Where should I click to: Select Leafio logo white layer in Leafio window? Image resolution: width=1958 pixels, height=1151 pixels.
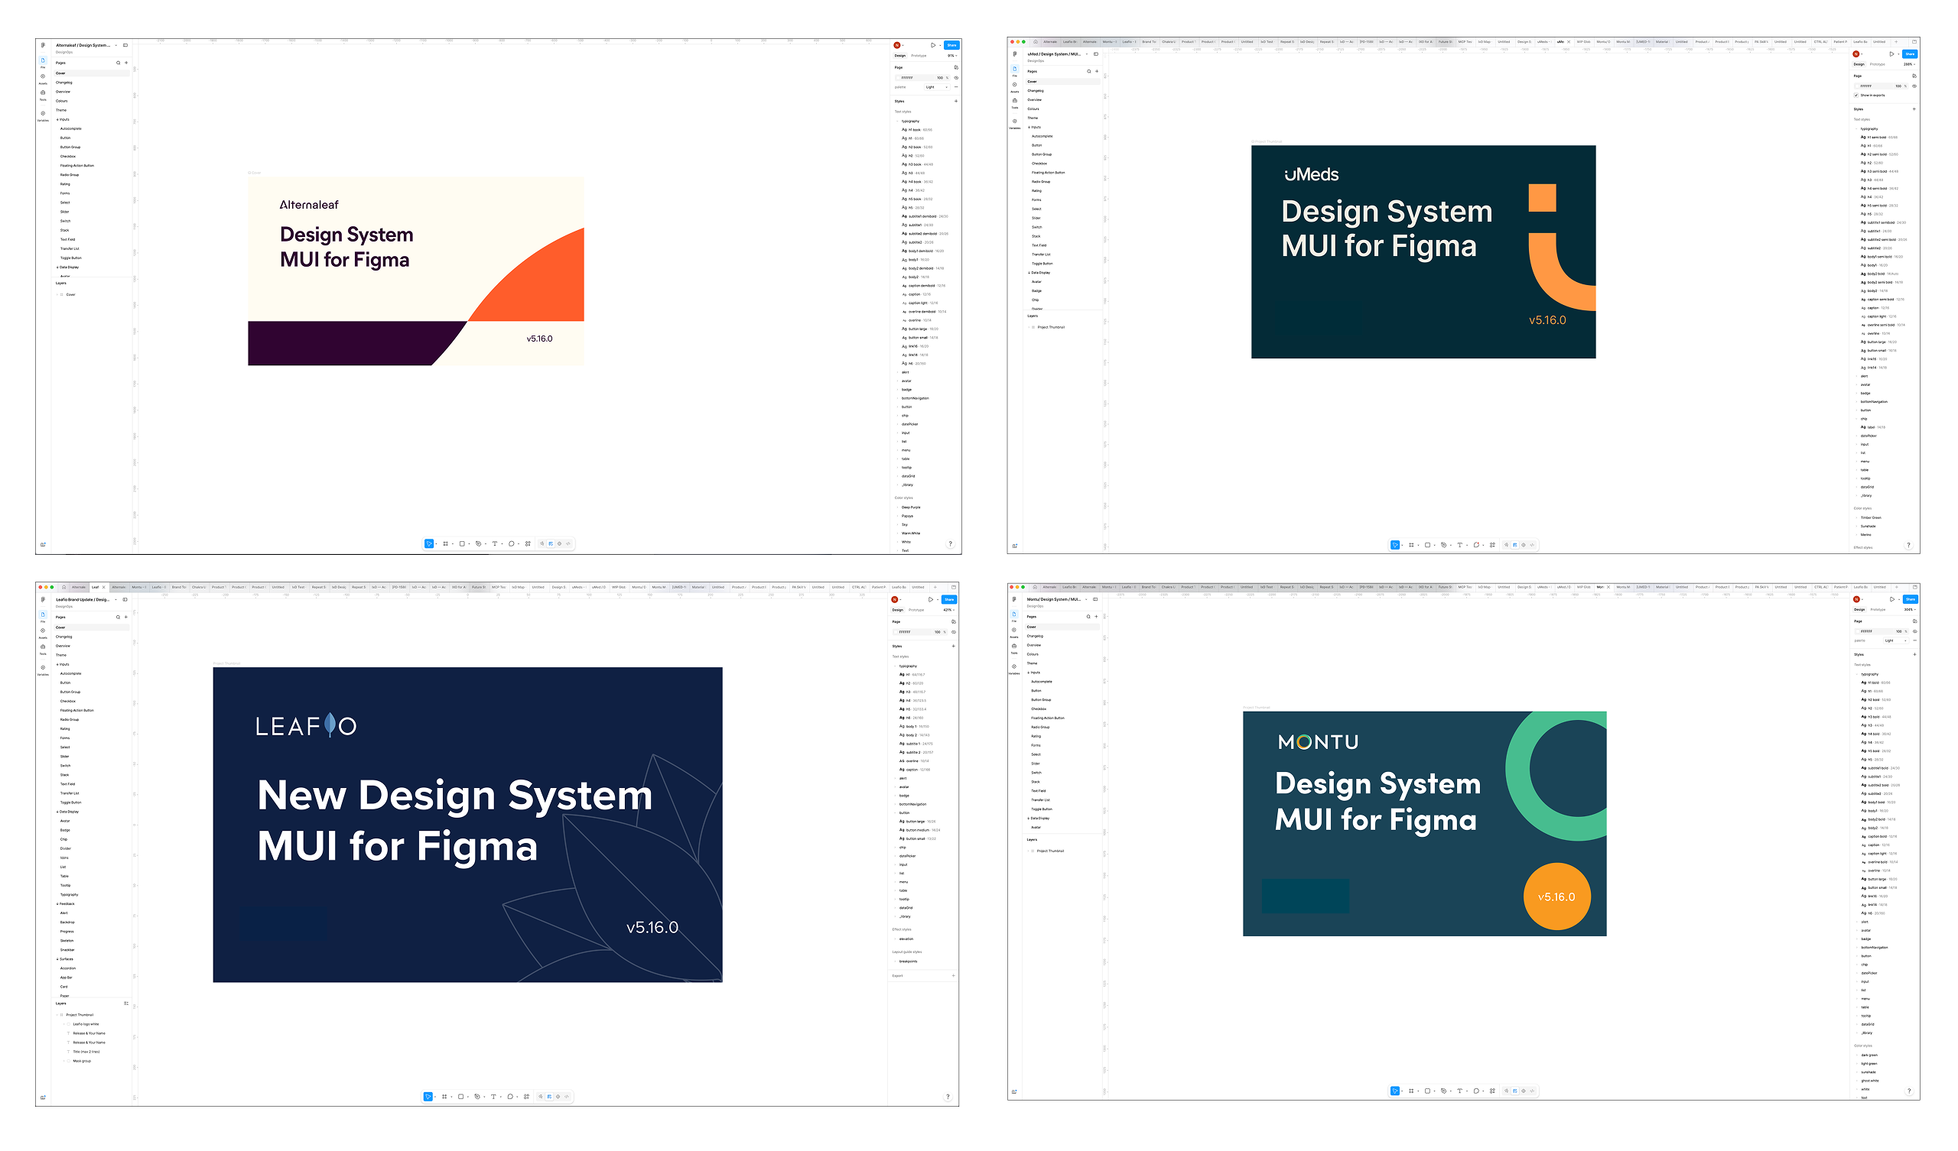tap(86, 1024)
